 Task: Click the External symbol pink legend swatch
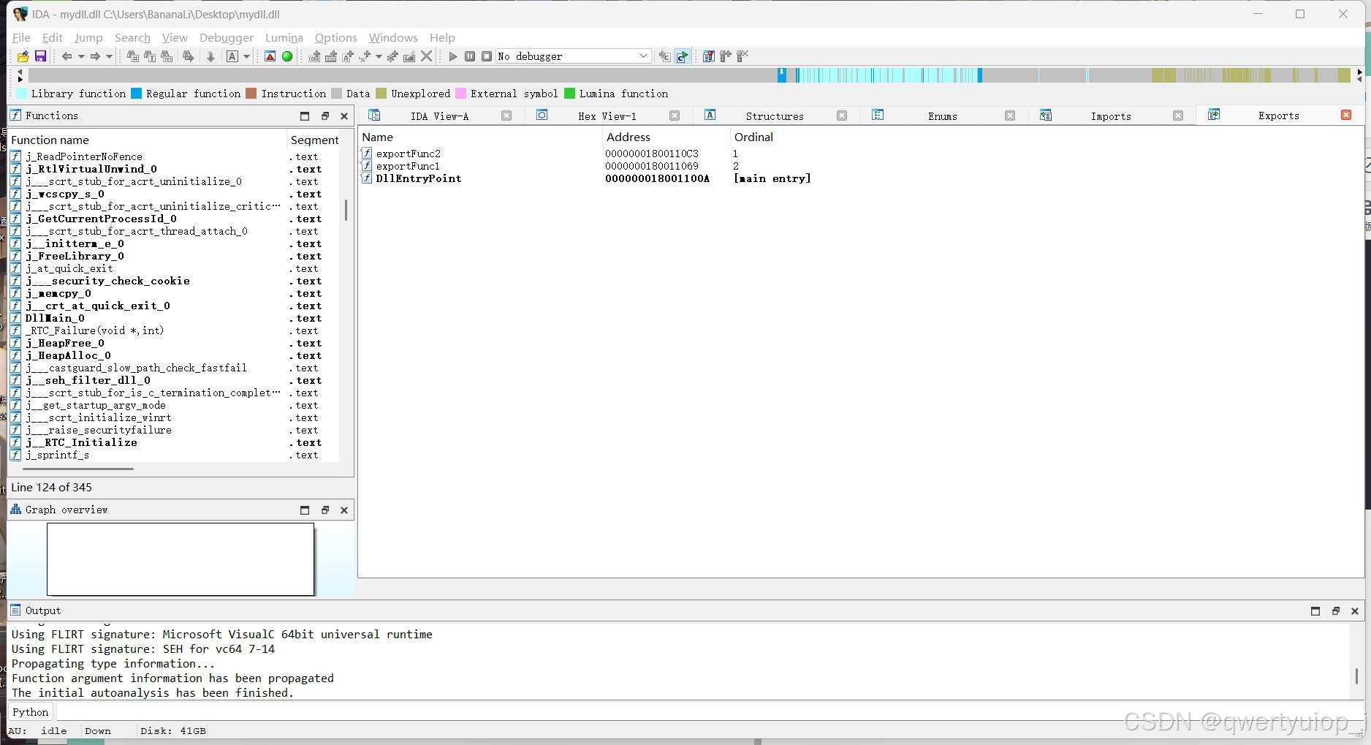(x=461, y=94)
